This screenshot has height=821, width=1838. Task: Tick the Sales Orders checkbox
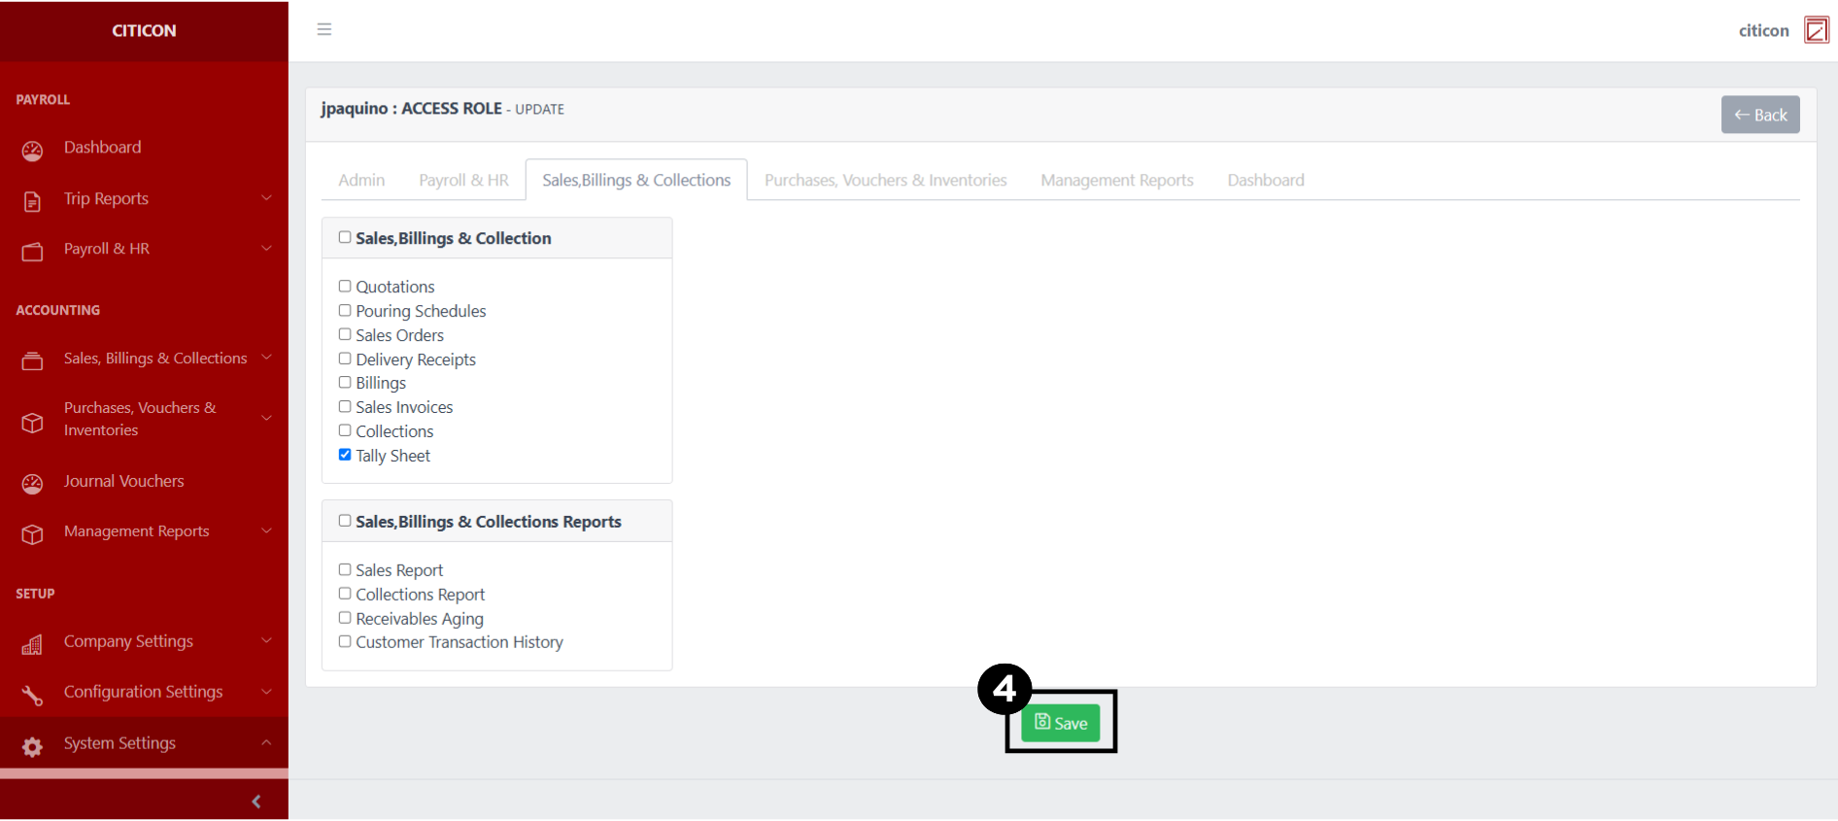(x=345, y=334)
